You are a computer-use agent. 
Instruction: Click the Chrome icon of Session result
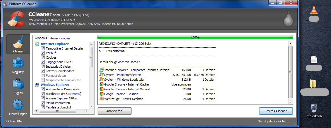pos(101,94)
